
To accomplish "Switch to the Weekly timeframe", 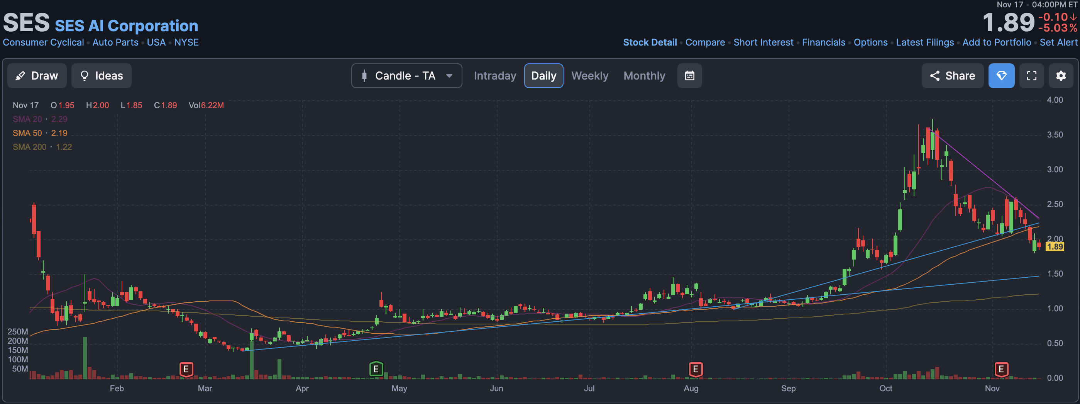I will (589, 76).
